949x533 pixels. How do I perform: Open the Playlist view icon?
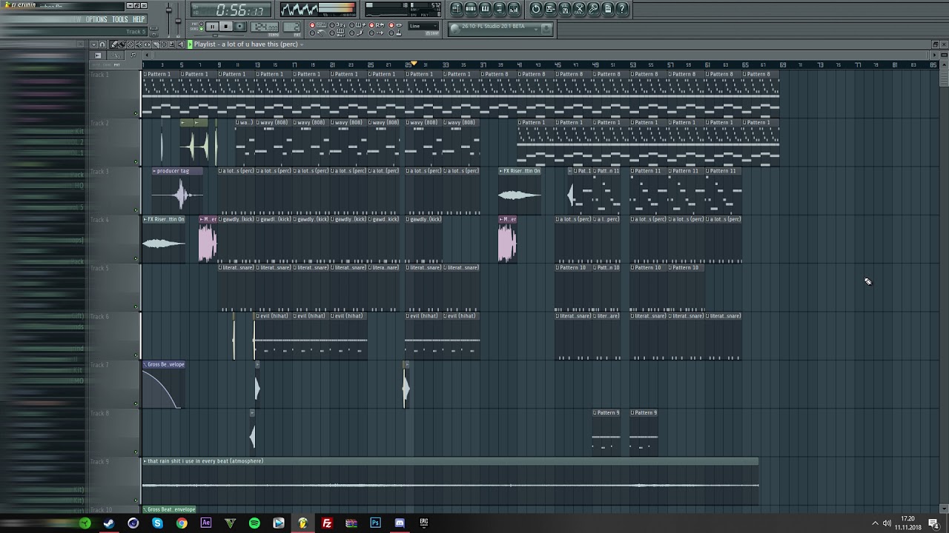coord(457,9)
